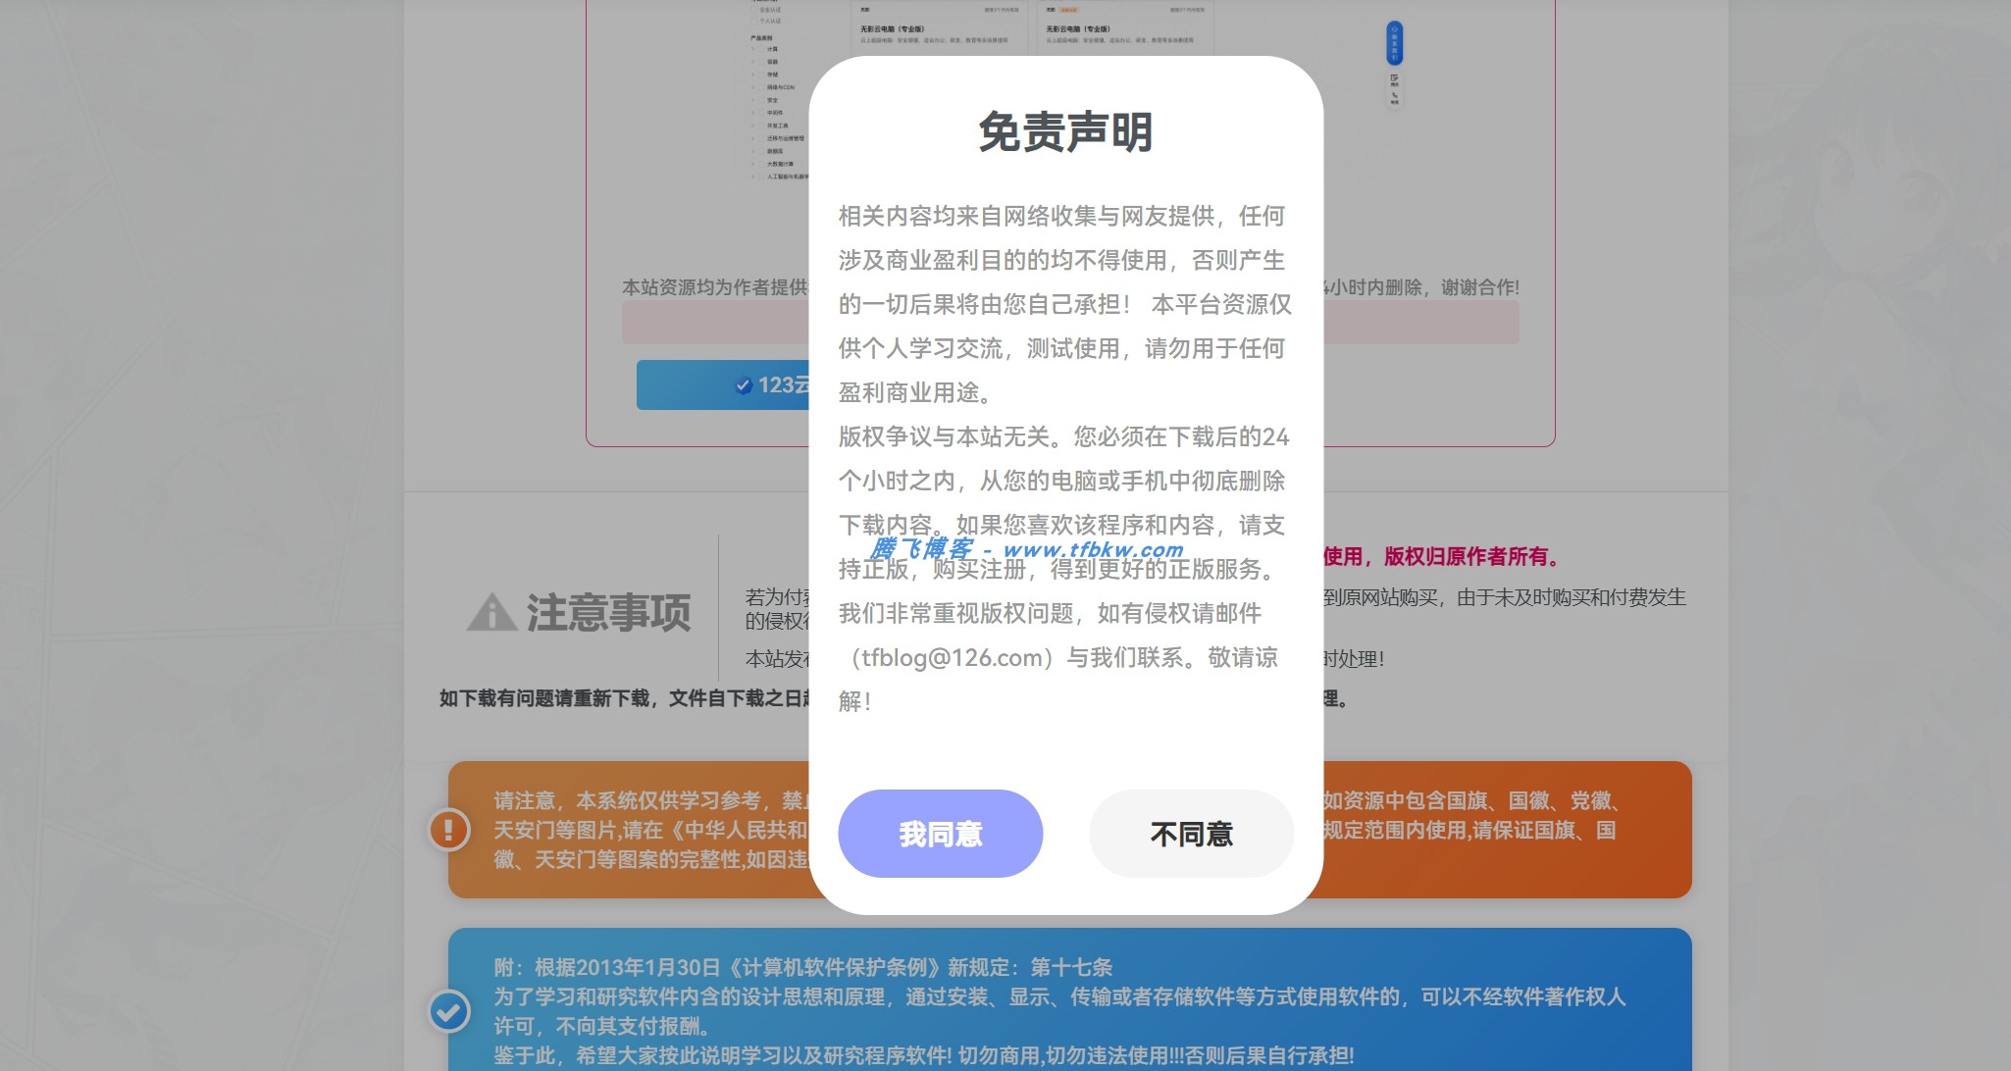Select the 无影云电脑（专业版）product title
2011x1071 pixels.
(892, 27)
